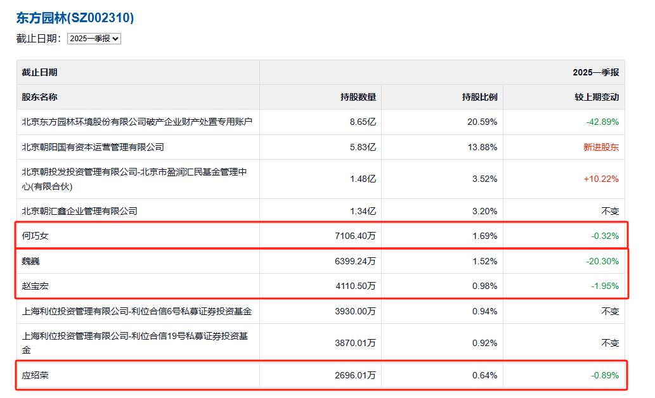This screenshot has height=398, width=655.
Task: Click the -20.30% change value
Action: click(602, 262)
